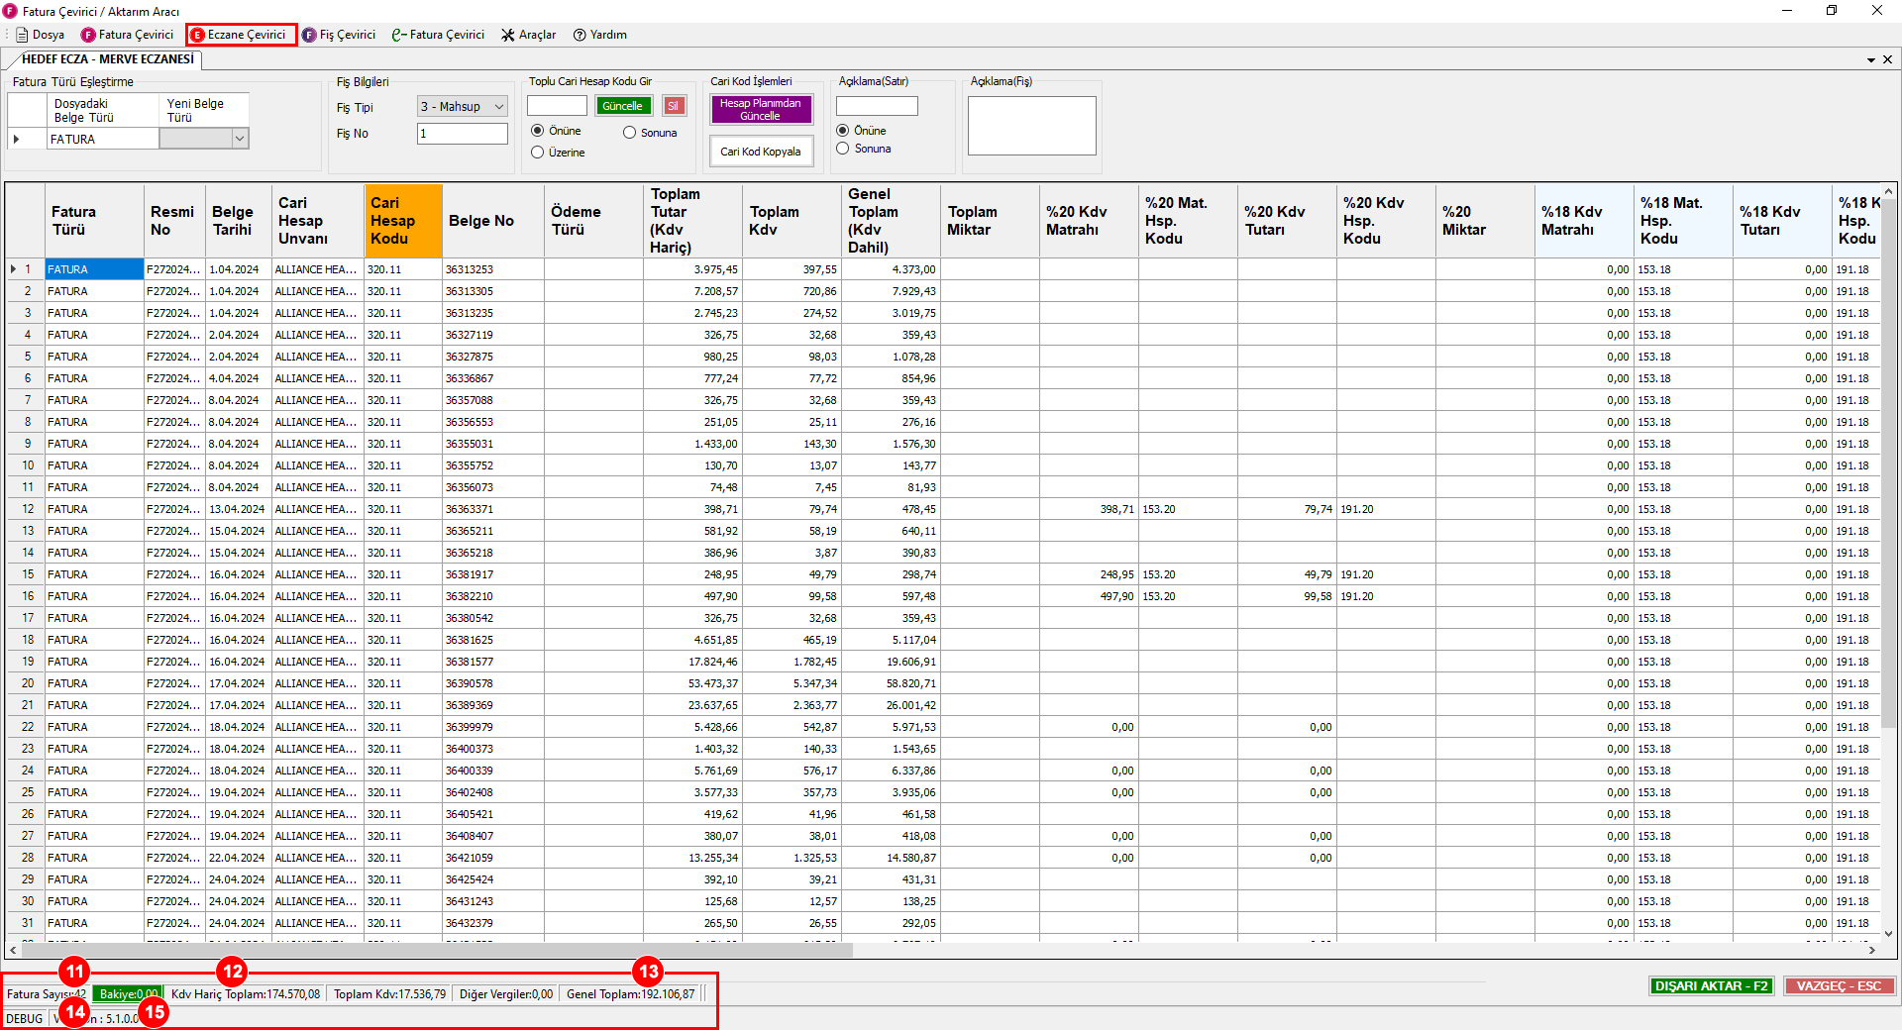This screenshot has height=1030, width=1902.
Task: Click the Fatura Türü column header
Action: click(x=94, y=221)
